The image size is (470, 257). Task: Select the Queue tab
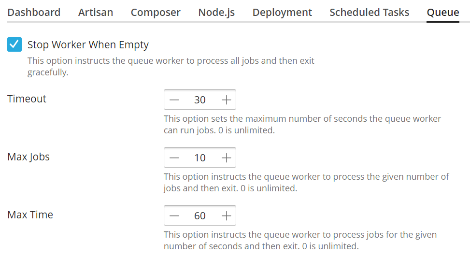point(443,13)
